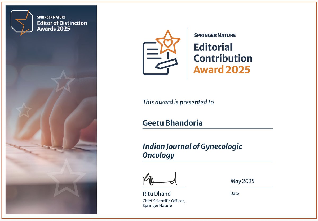Click the "Indian Journal of Gynecologic Oncology" text
Screen dimensions: 318x221
pyautogui.click(x=192, y=150)
